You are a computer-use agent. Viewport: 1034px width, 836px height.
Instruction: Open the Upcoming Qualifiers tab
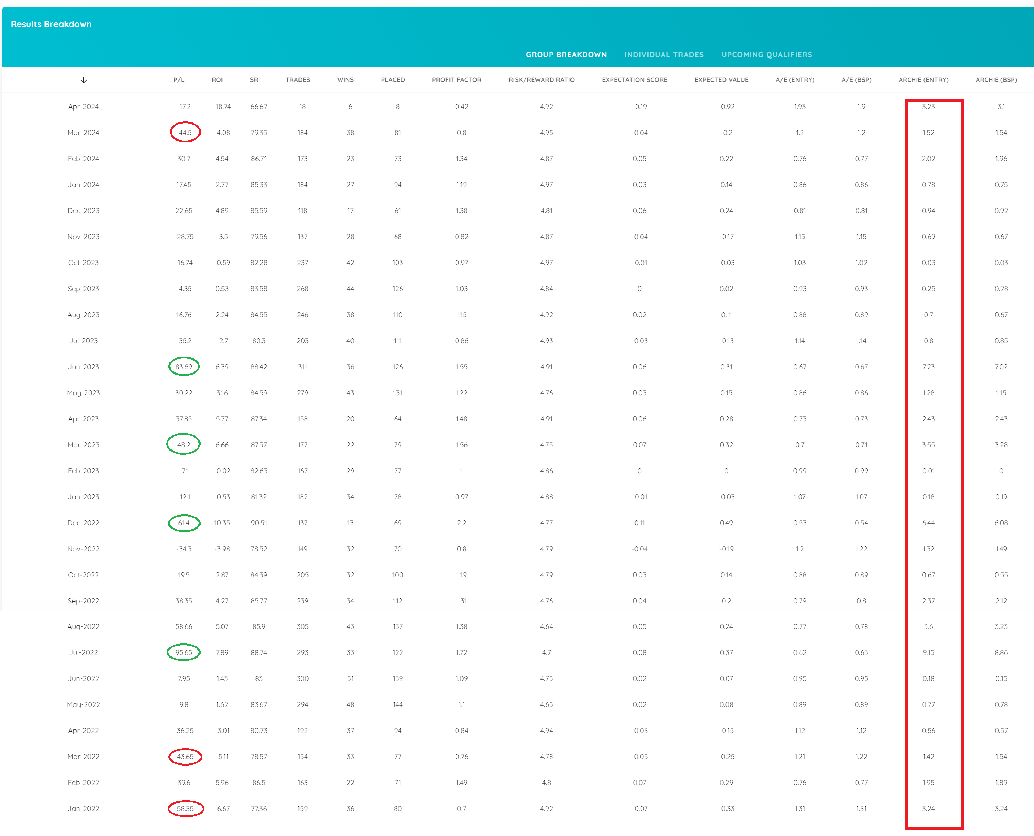(766, 55)
